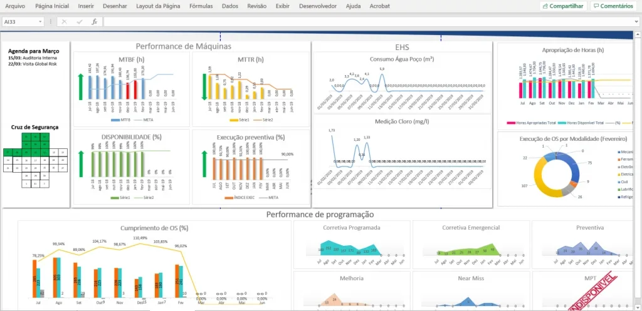Image resolution: width=642 pixels, height=311 pixels.
Task: Click the insert function fx icon
Action: (94, 22)
